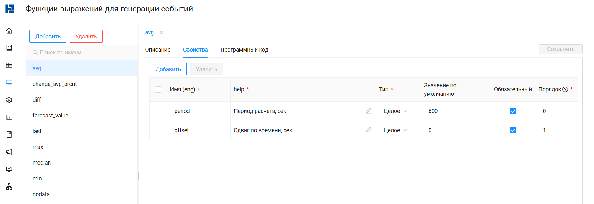Select the forecast_value function in the list
This screenshot has width=594, height=204.
[50, 116]
